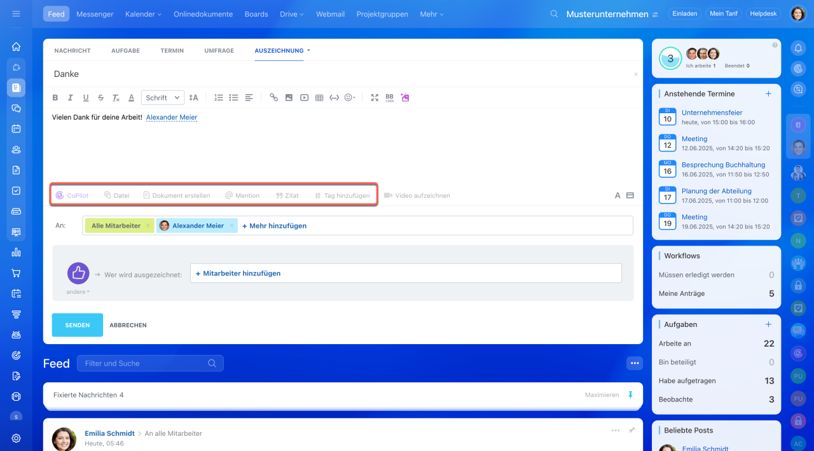The height and width of the screenshot is (451, 814).
Task: Click the Filter und Suche field
Action: click(150, 363)
